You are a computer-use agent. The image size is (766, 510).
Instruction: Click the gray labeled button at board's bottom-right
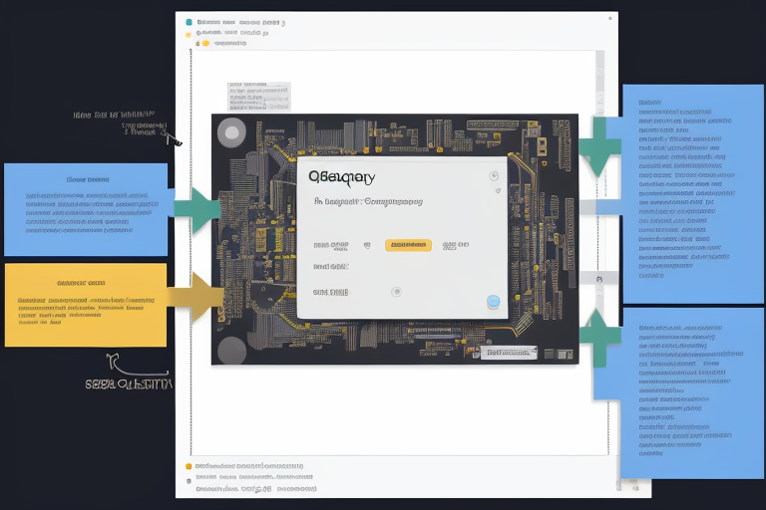click(508, 353)
